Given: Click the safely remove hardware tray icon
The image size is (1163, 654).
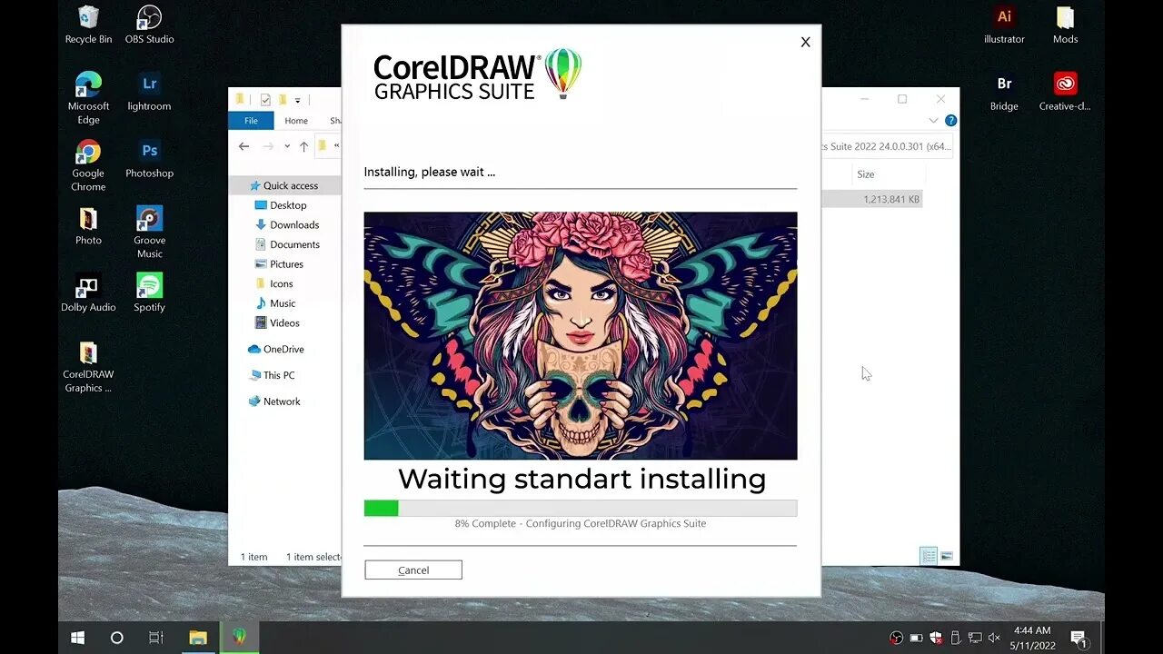Looking at the screenshot, I should tap(955, 638).
